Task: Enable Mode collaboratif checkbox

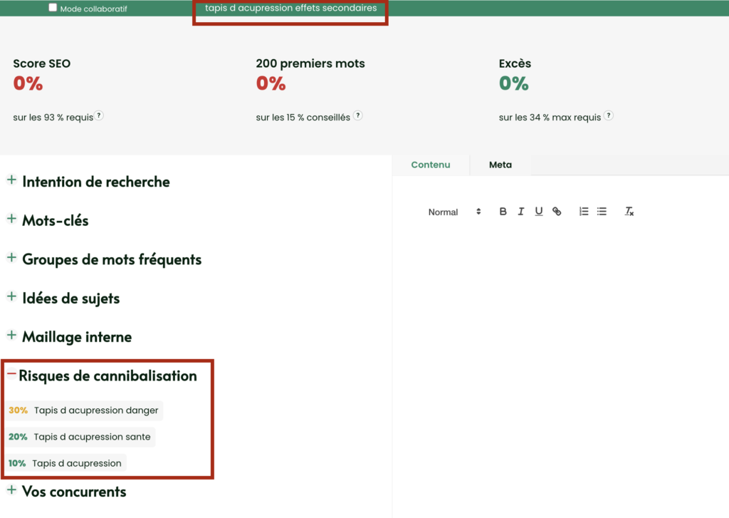Action: tap(53, 8)
